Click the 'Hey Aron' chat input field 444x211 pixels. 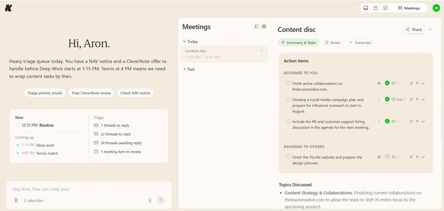click(x=89, y=189)
